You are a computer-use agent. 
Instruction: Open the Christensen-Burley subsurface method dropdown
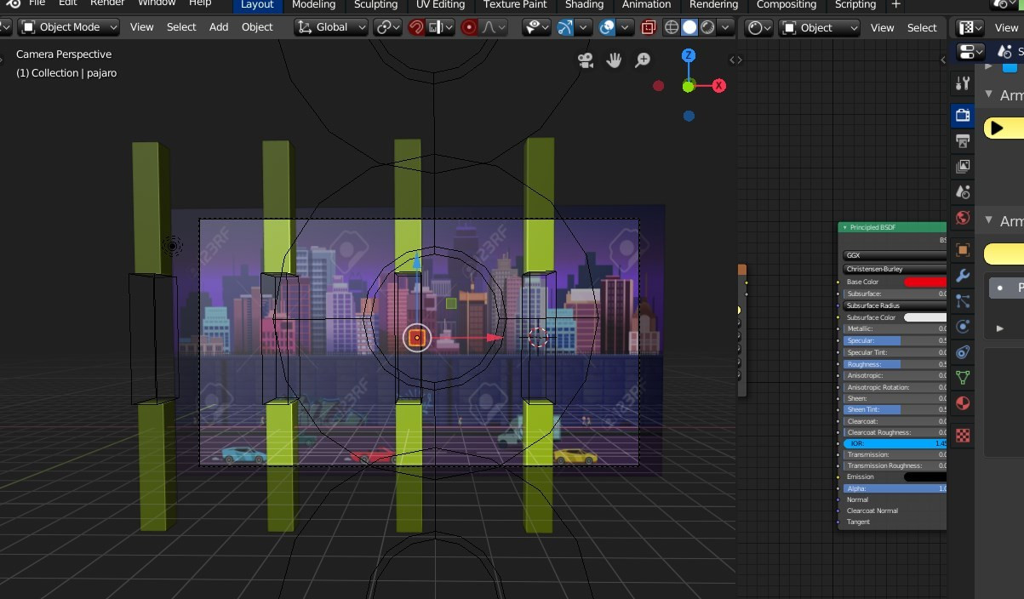[x=895, y=269]
